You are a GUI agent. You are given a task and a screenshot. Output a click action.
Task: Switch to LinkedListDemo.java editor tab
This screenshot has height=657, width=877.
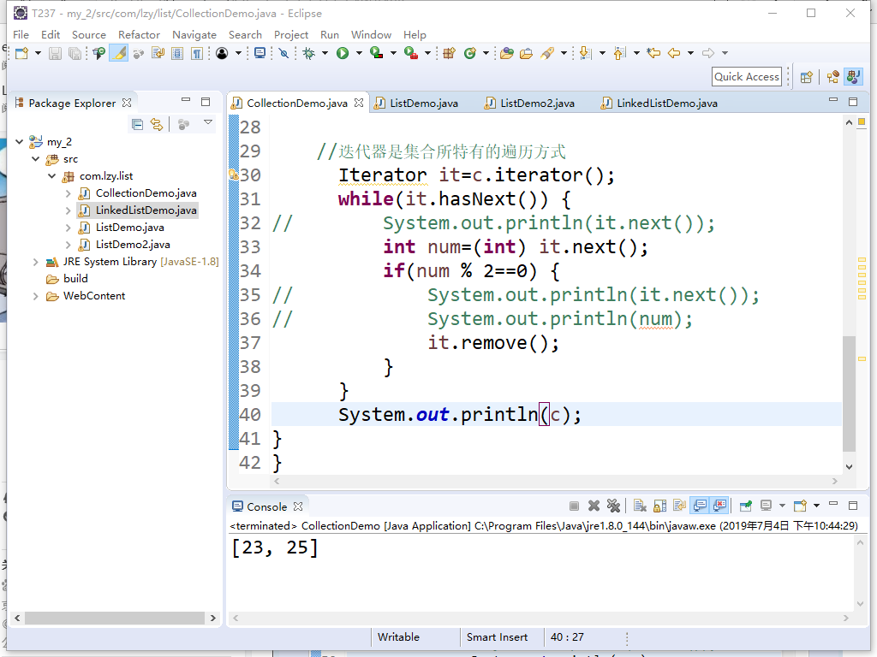click(659, 103)
